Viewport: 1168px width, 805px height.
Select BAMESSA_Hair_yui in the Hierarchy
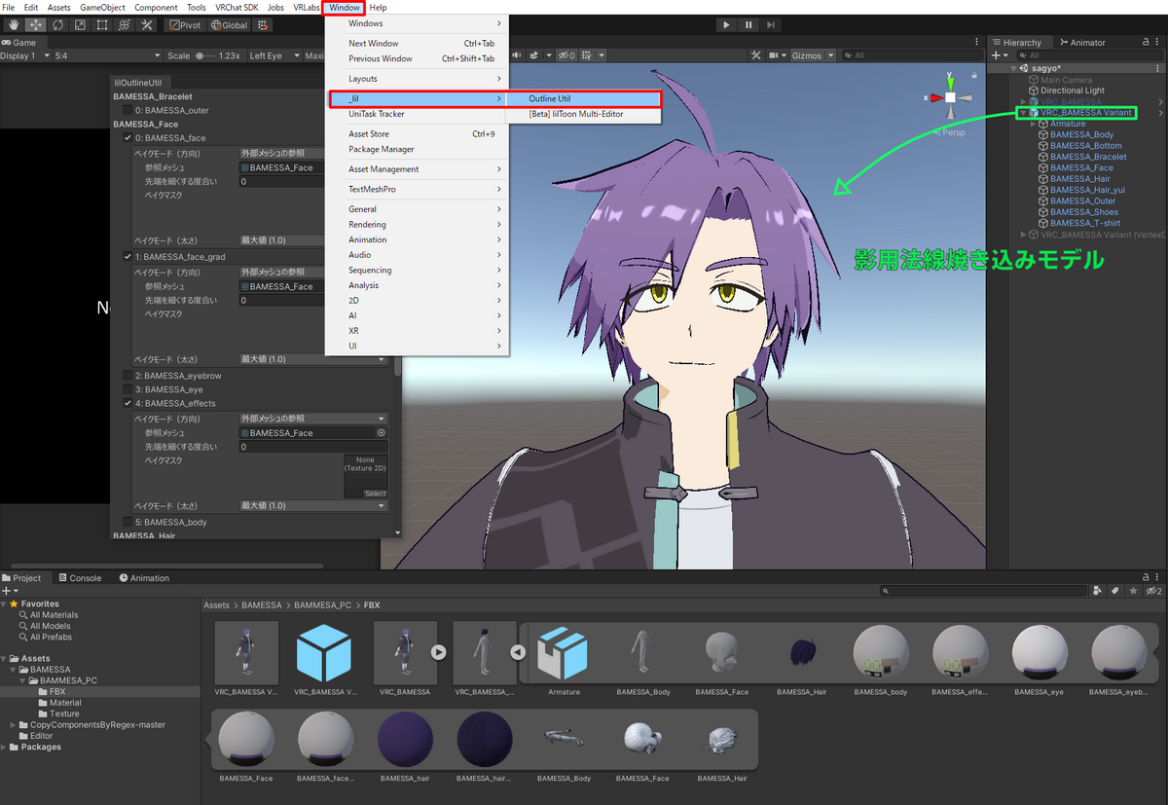pos(1087,190)
